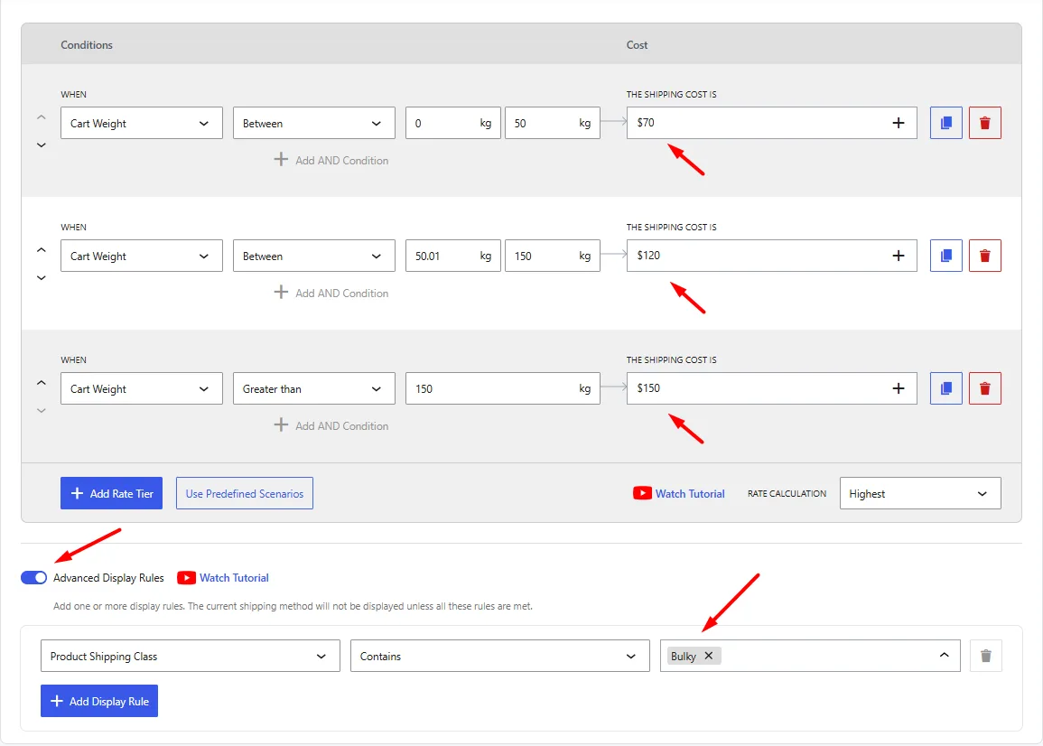Edit minimum weight 0 kg field
This screenshot has width=1043, height=746.
[453, 123]
